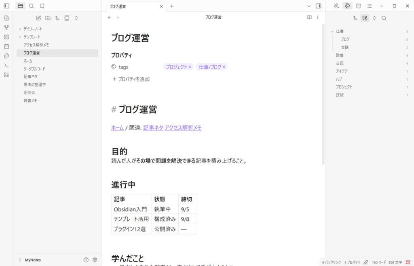Open the tags pane tab
Viewport: 414px width, 266px height.
[x=347, y=6]
